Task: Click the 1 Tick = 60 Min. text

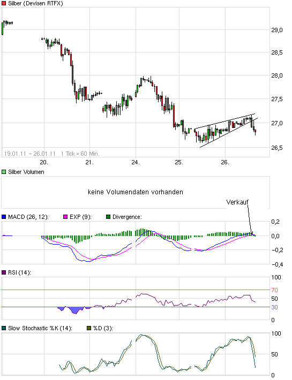Action: point(80,154)
